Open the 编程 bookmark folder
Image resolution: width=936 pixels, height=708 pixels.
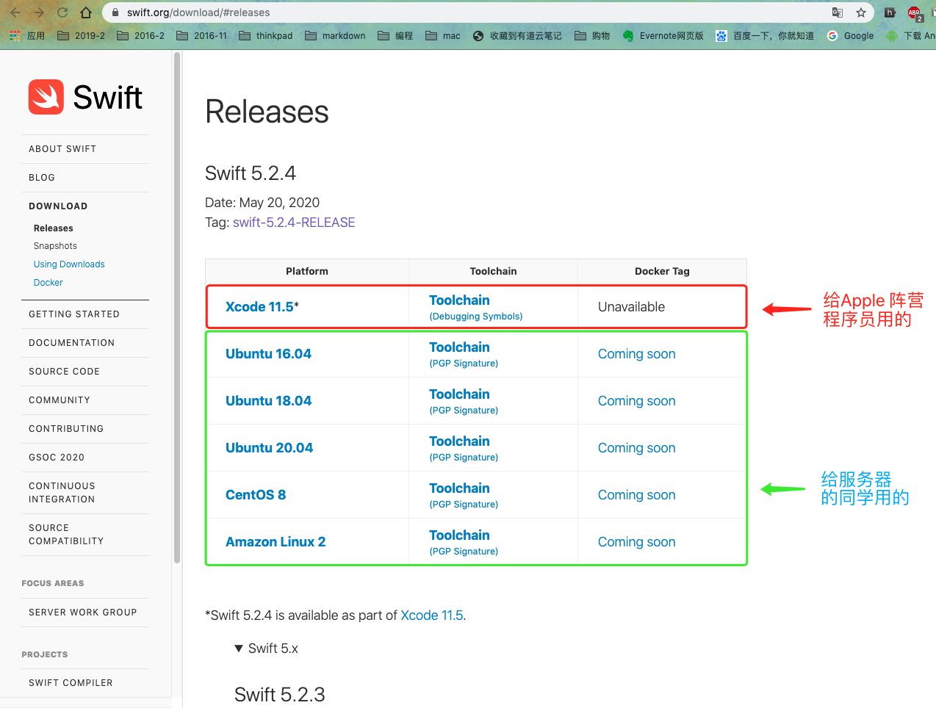[x=395, y=35]
